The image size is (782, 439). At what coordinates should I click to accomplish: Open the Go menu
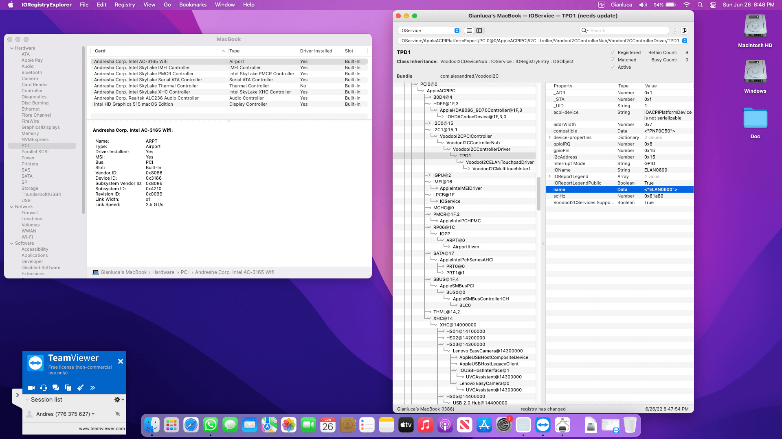(x=167, y=5)
